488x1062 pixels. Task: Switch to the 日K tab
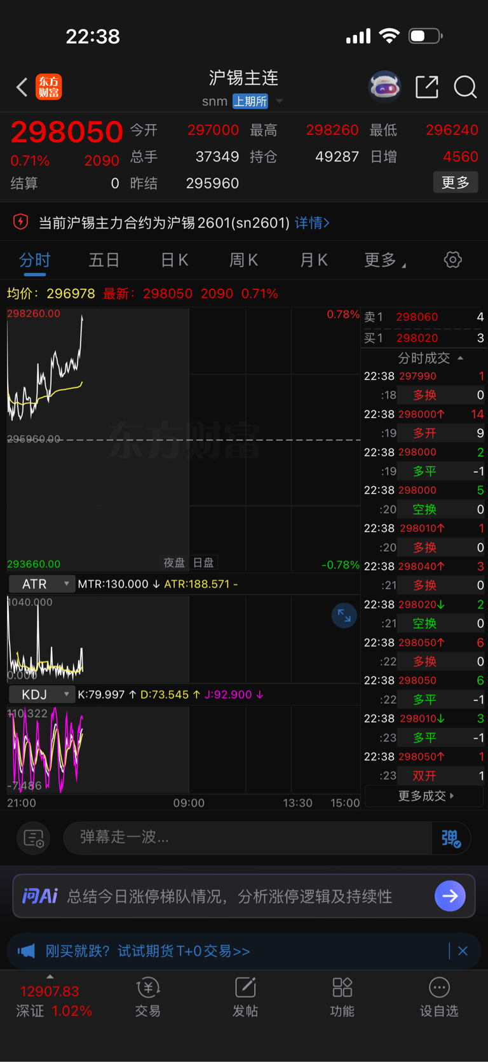(x=174, y=260)
